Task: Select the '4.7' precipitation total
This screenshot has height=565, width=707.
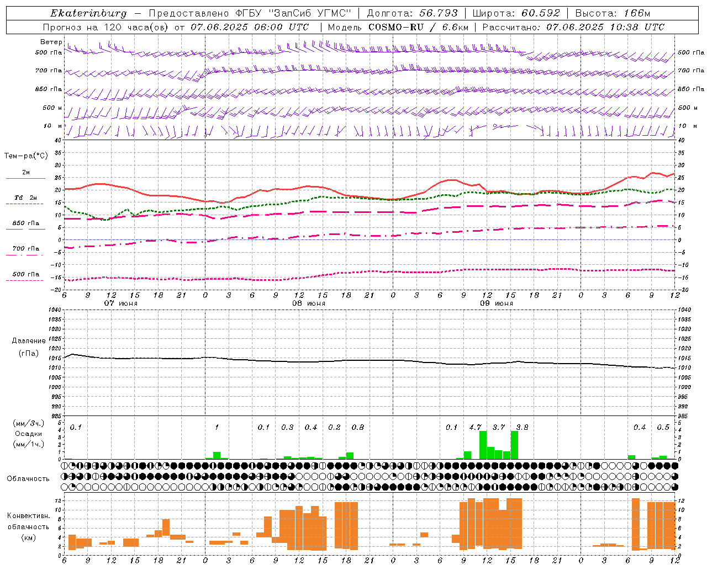Action: 476,427
